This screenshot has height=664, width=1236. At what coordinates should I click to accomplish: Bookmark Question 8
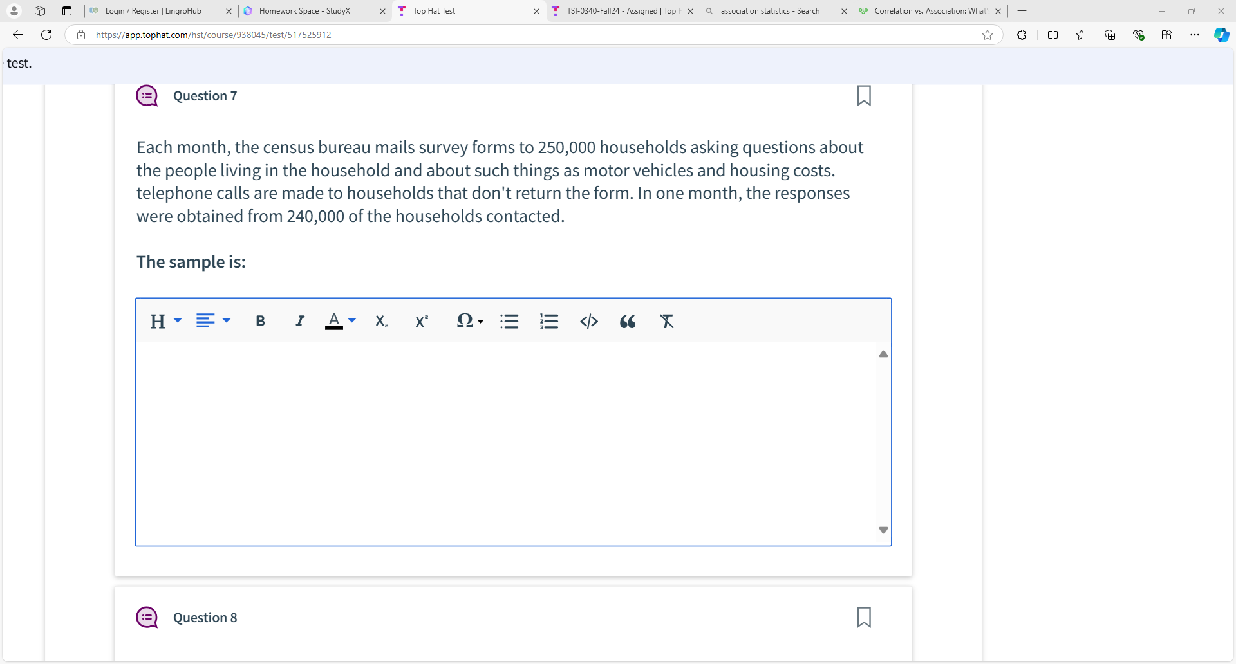[x=864, y=617]
